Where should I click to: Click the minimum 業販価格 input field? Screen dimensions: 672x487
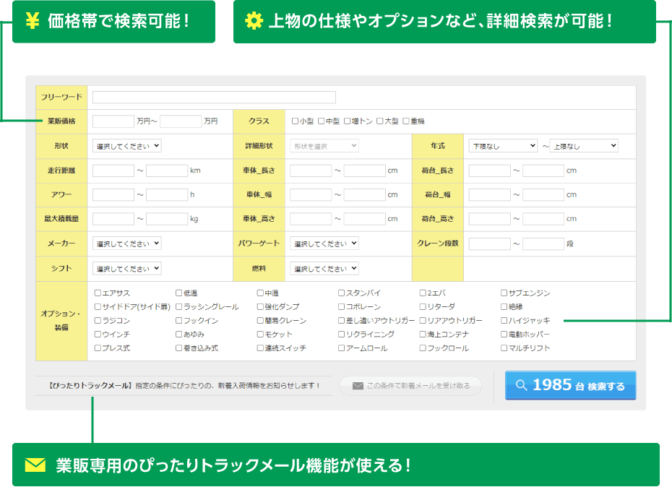coord(113,121)
